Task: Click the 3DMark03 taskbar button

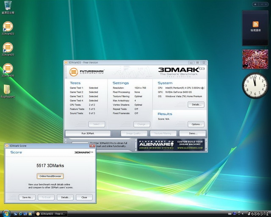Action: (x=51, y=214)
